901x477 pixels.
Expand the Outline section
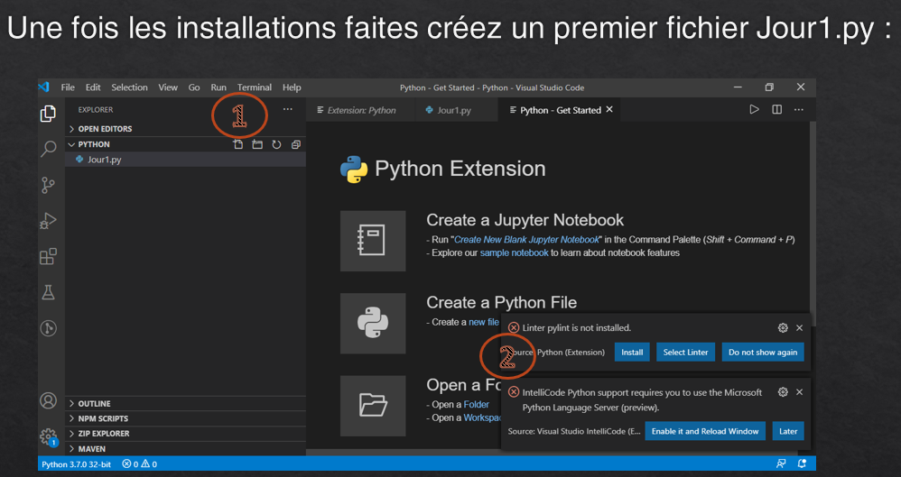[x=94, y=404]
